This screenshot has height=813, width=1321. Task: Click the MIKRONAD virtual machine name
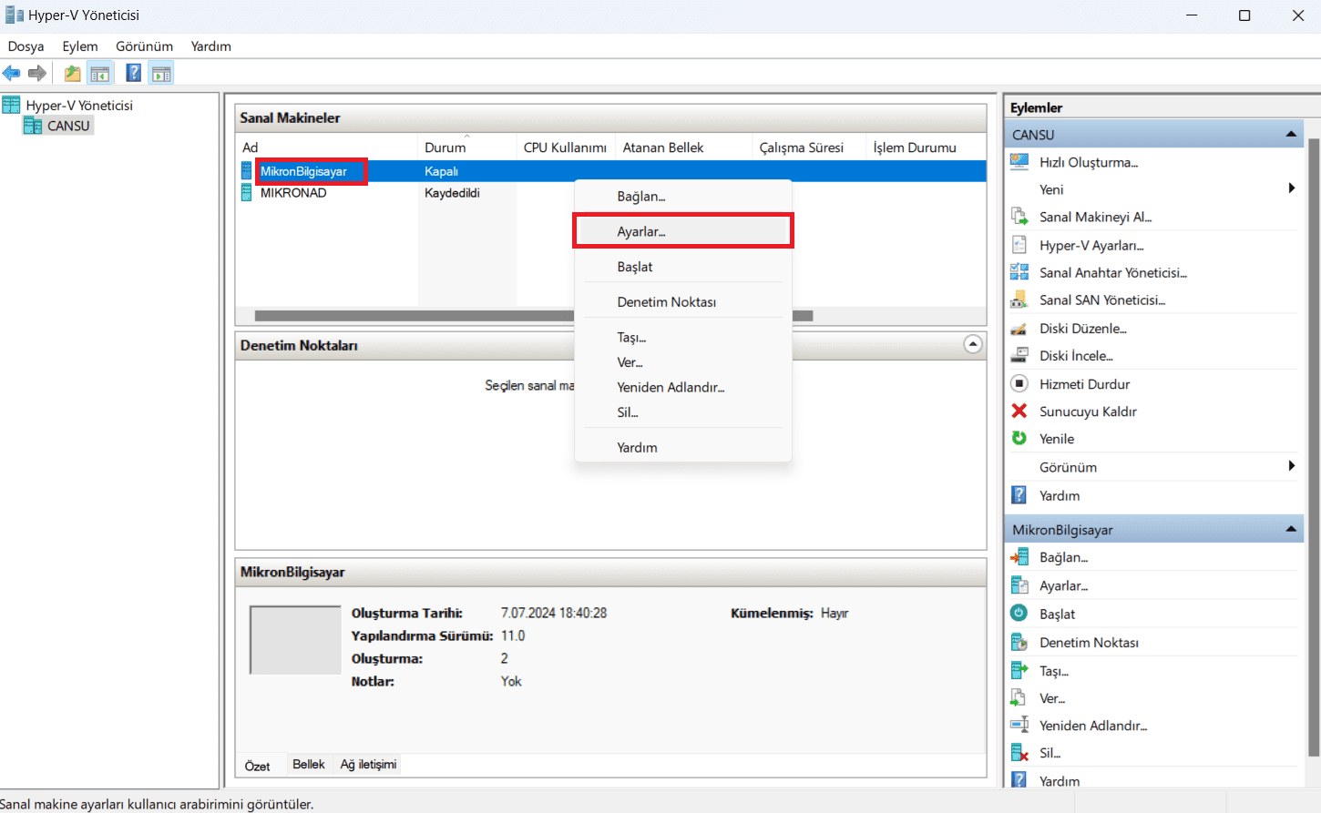[x=293, y=193]
